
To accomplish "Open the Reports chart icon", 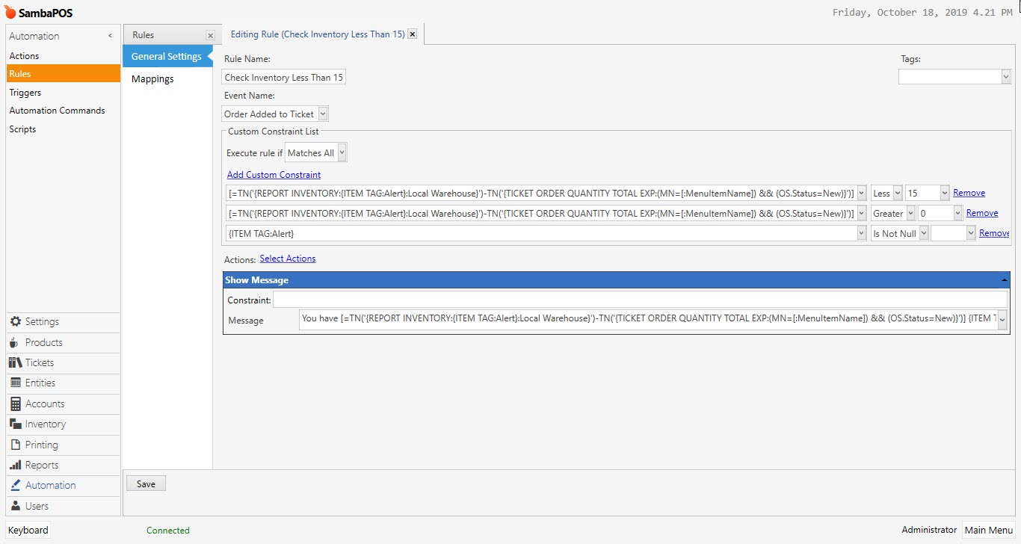I will (16, 465).
